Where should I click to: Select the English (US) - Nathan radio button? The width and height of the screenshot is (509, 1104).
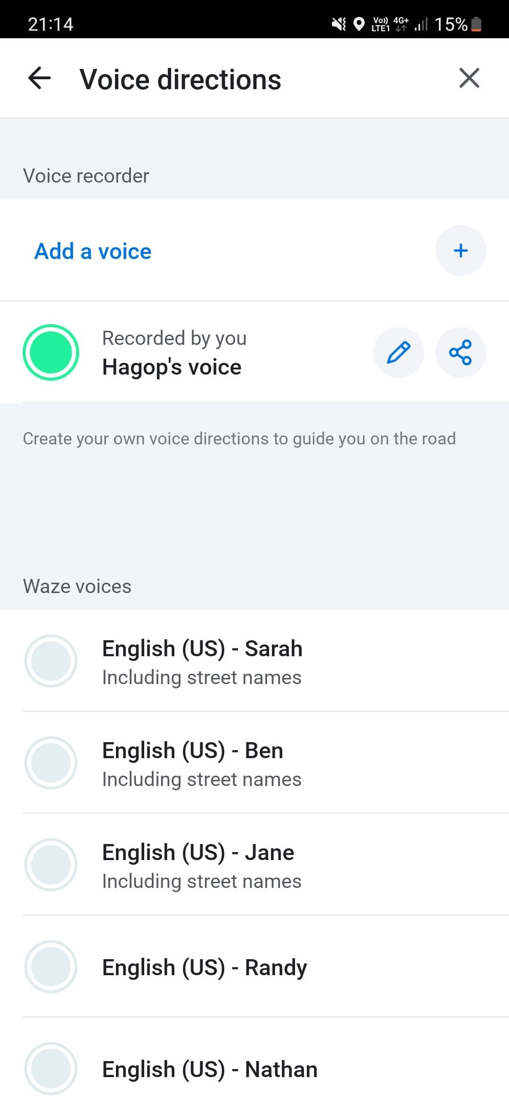(51, 1069)
